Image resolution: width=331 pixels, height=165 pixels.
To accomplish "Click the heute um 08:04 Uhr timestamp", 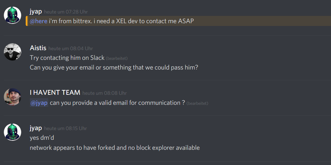I will 71,48.
